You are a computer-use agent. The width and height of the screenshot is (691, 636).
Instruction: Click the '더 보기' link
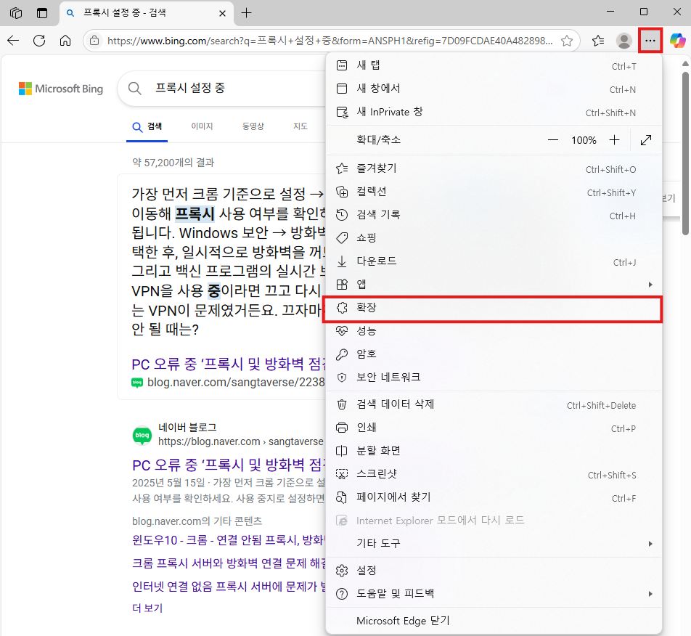tap(147, 608)
